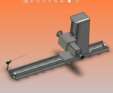Screen dimensions: 113x93
Task: Pick the Zoom to area tool
Action: click(x=44, y=1)
